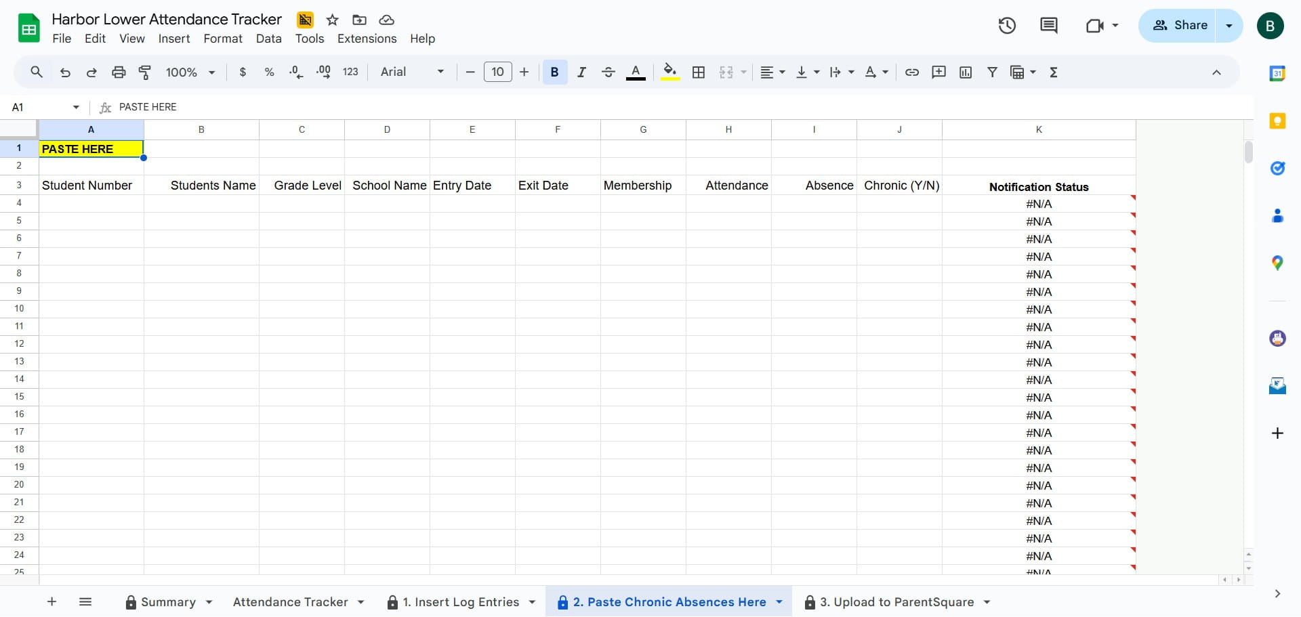Open Share options dropdown arrow

tap(1229, 26)
